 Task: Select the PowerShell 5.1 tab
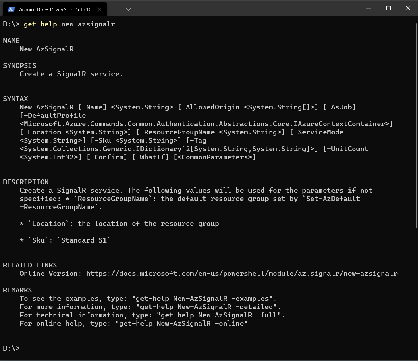tap(54, 9)
